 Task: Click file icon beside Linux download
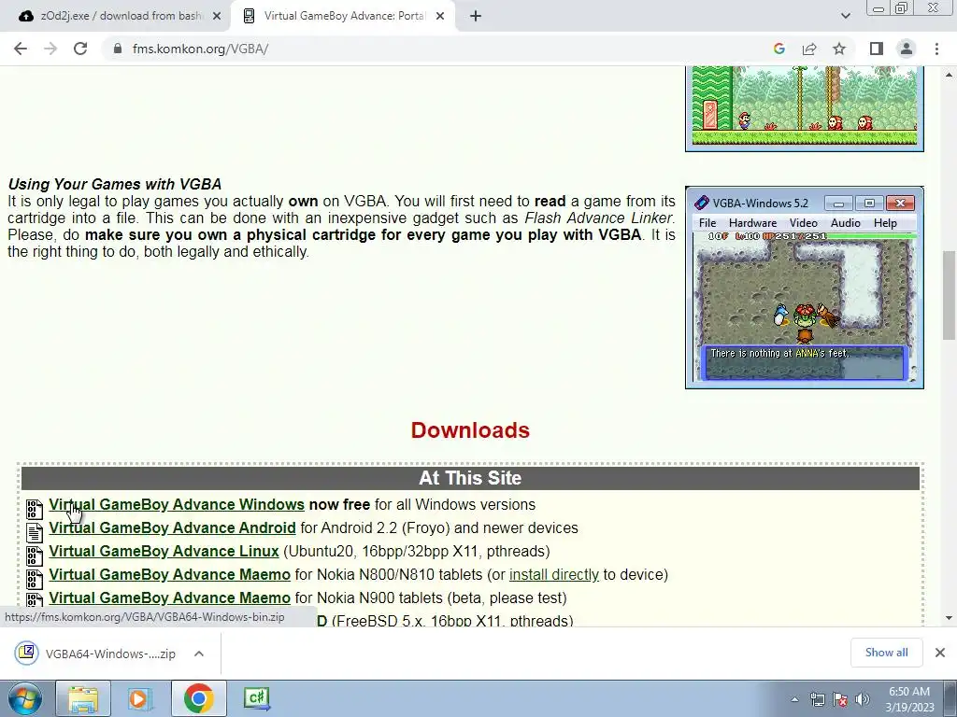tap(35, 555)
